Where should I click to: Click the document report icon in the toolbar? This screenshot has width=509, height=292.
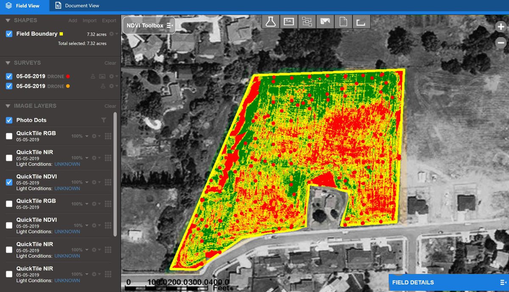(343, 22)
